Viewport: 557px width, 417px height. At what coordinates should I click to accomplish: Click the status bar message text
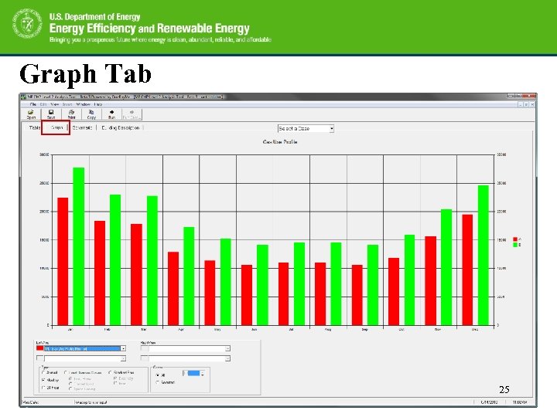tap(91, 402)
